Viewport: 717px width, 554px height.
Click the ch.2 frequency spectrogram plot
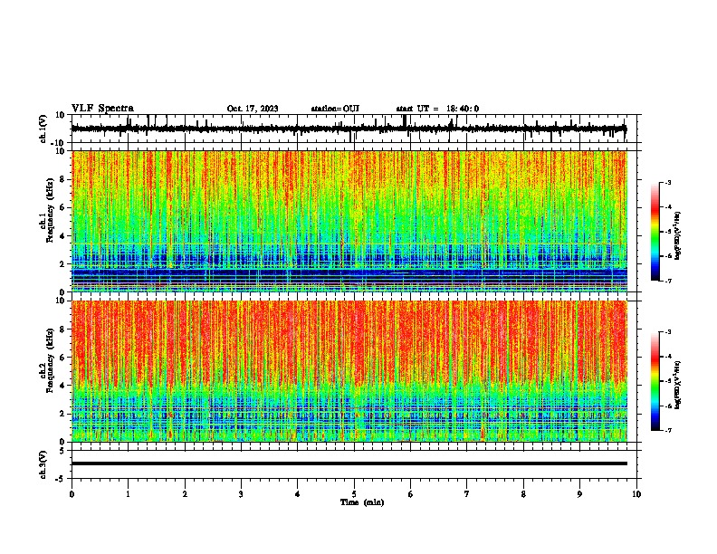pos(349,371)
